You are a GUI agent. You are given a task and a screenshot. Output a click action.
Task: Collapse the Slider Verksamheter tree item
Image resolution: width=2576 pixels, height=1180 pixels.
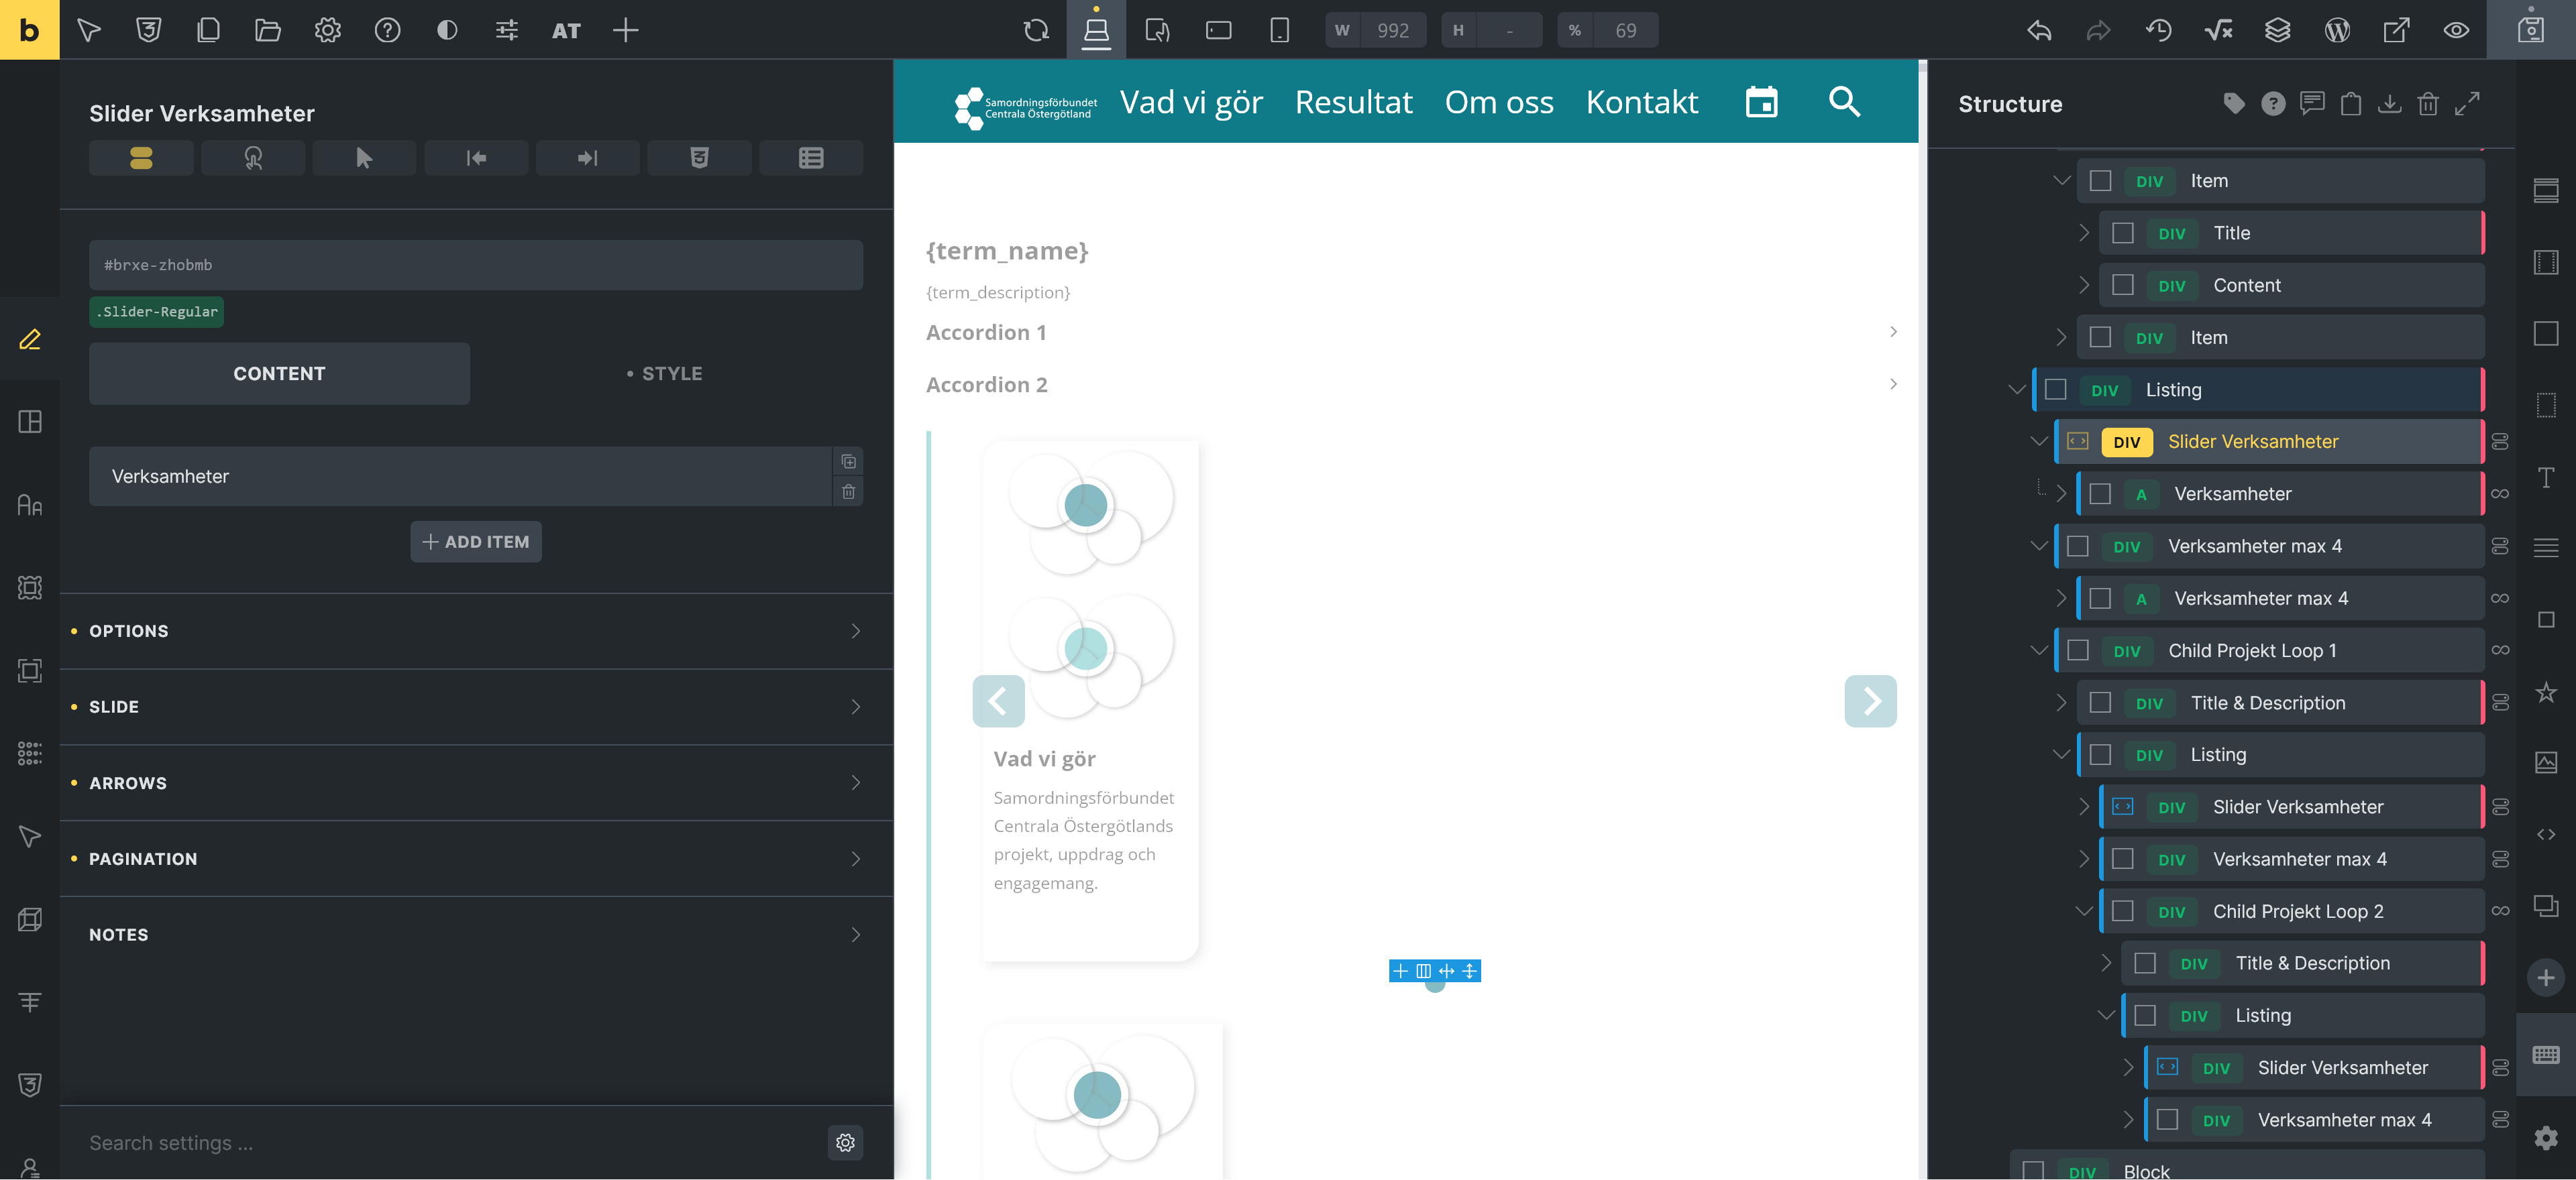2040,440
